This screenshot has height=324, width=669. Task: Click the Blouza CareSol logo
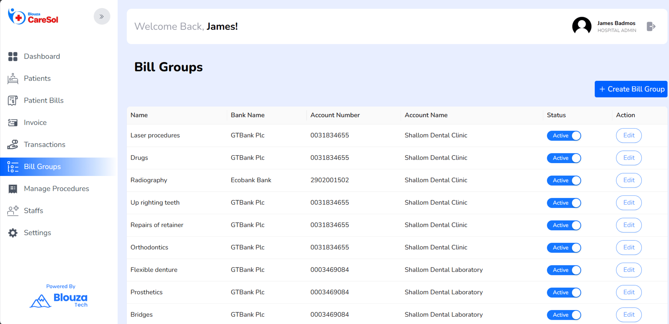33,17
